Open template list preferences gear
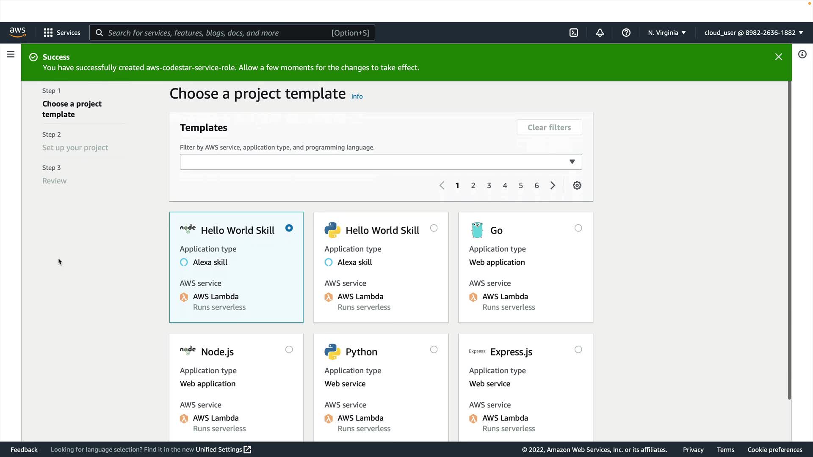 click(x=577, y=185)
